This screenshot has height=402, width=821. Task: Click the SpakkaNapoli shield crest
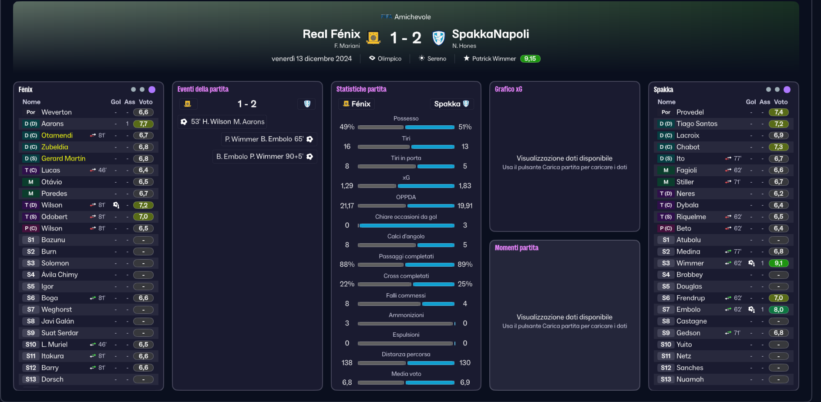[438, 38]
